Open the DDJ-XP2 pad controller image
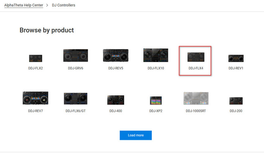Viewport: 264px width, 153px height. pyautogui.click(x=156, y=100)
